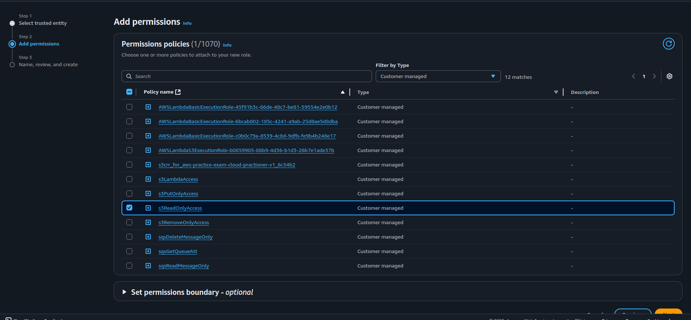Click the previous page arrow icon
Screen dimensions: 691x320
634,76
